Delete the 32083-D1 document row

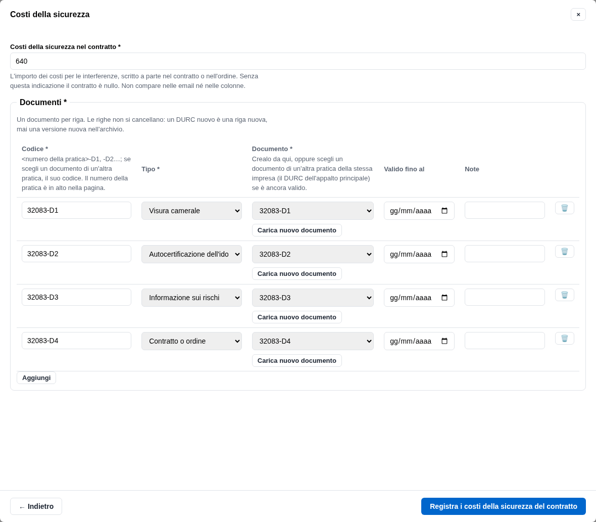click(565, 208)
